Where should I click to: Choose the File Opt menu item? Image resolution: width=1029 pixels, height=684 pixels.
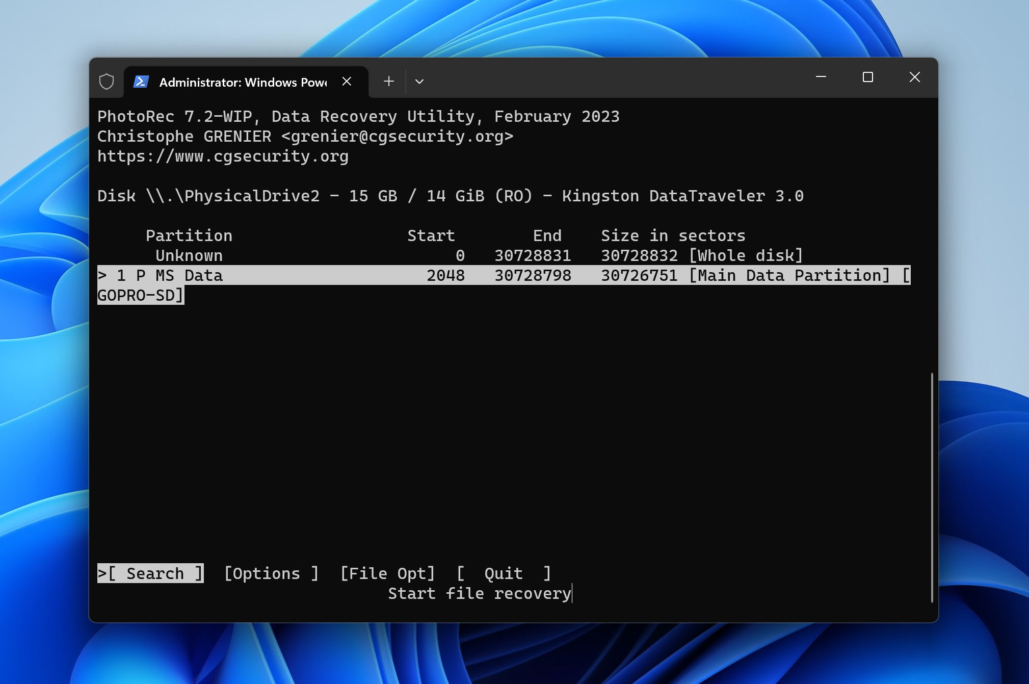[x=387, y=573]
